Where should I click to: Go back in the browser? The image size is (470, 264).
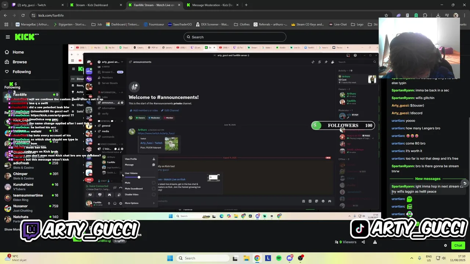point(5,15)
